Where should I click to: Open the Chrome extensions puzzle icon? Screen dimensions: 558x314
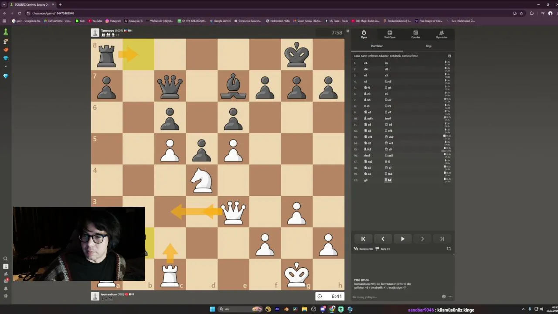tap(531, 13)
